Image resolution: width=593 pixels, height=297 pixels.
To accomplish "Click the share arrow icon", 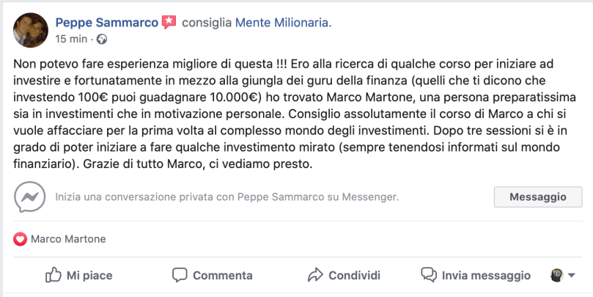I will pos(315,275).
